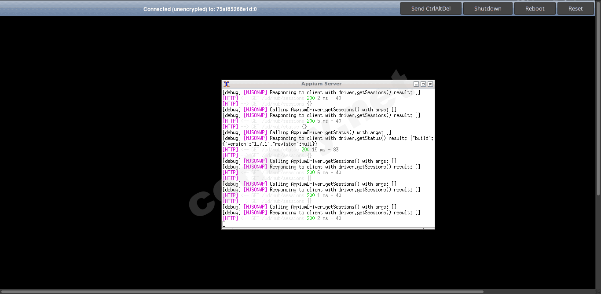Click the Send CtrlAltDel button
Image resolution: width=601 pixels, height=294 pixels.
(431, 8)
